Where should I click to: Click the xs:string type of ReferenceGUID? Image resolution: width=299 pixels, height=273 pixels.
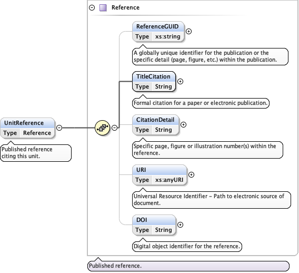point(168,36)
